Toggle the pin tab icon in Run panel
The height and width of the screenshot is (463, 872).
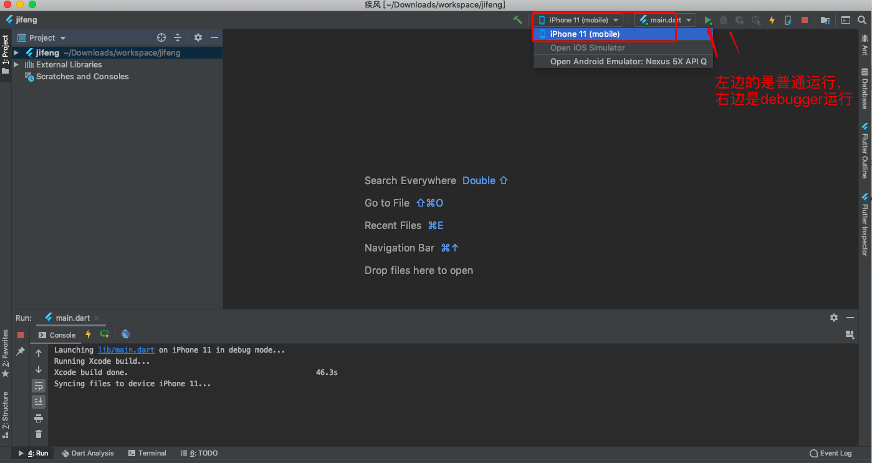click(x=21, y=352)
